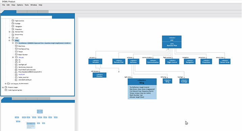
Task: Select the small left wing Wing block
Action: tap(168, 81)
